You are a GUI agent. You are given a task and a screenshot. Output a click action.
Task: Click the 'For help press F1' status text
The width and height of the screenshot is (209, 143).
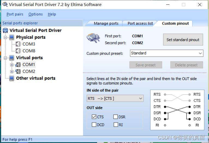click(x=17, y=139)
